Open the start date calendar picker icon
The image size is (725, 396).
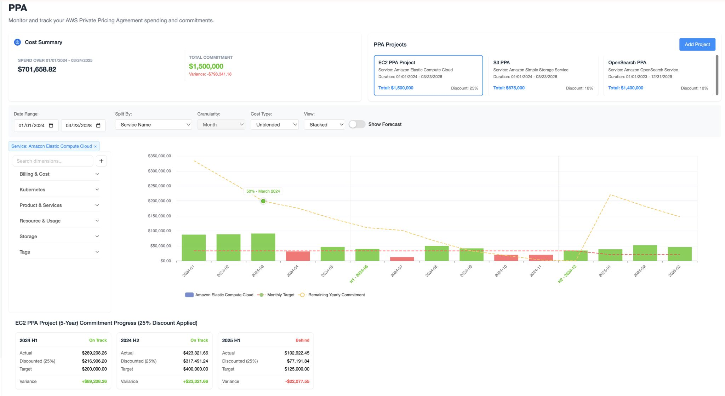click(51, 126)
